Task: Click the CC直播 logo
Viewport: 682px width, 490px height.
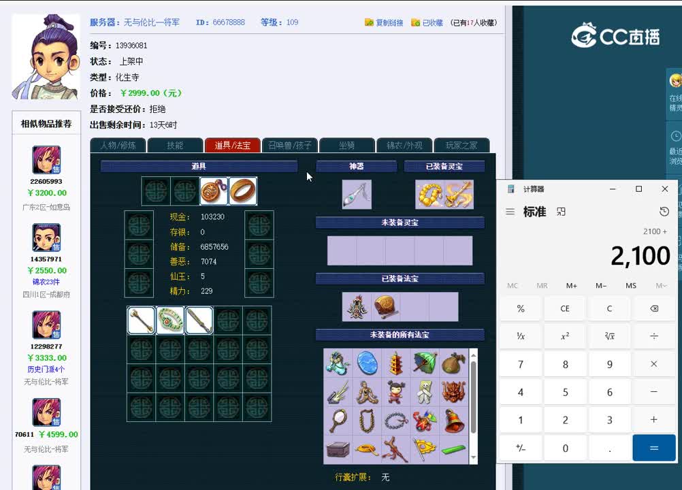Action: pos(615,35)
